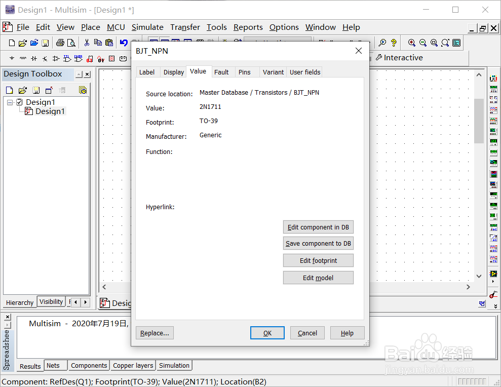The width and height of the screenshot is (501, 387).
Task: Switch to the Display tab
Action: pyautogui.click(x=173, y=72)
